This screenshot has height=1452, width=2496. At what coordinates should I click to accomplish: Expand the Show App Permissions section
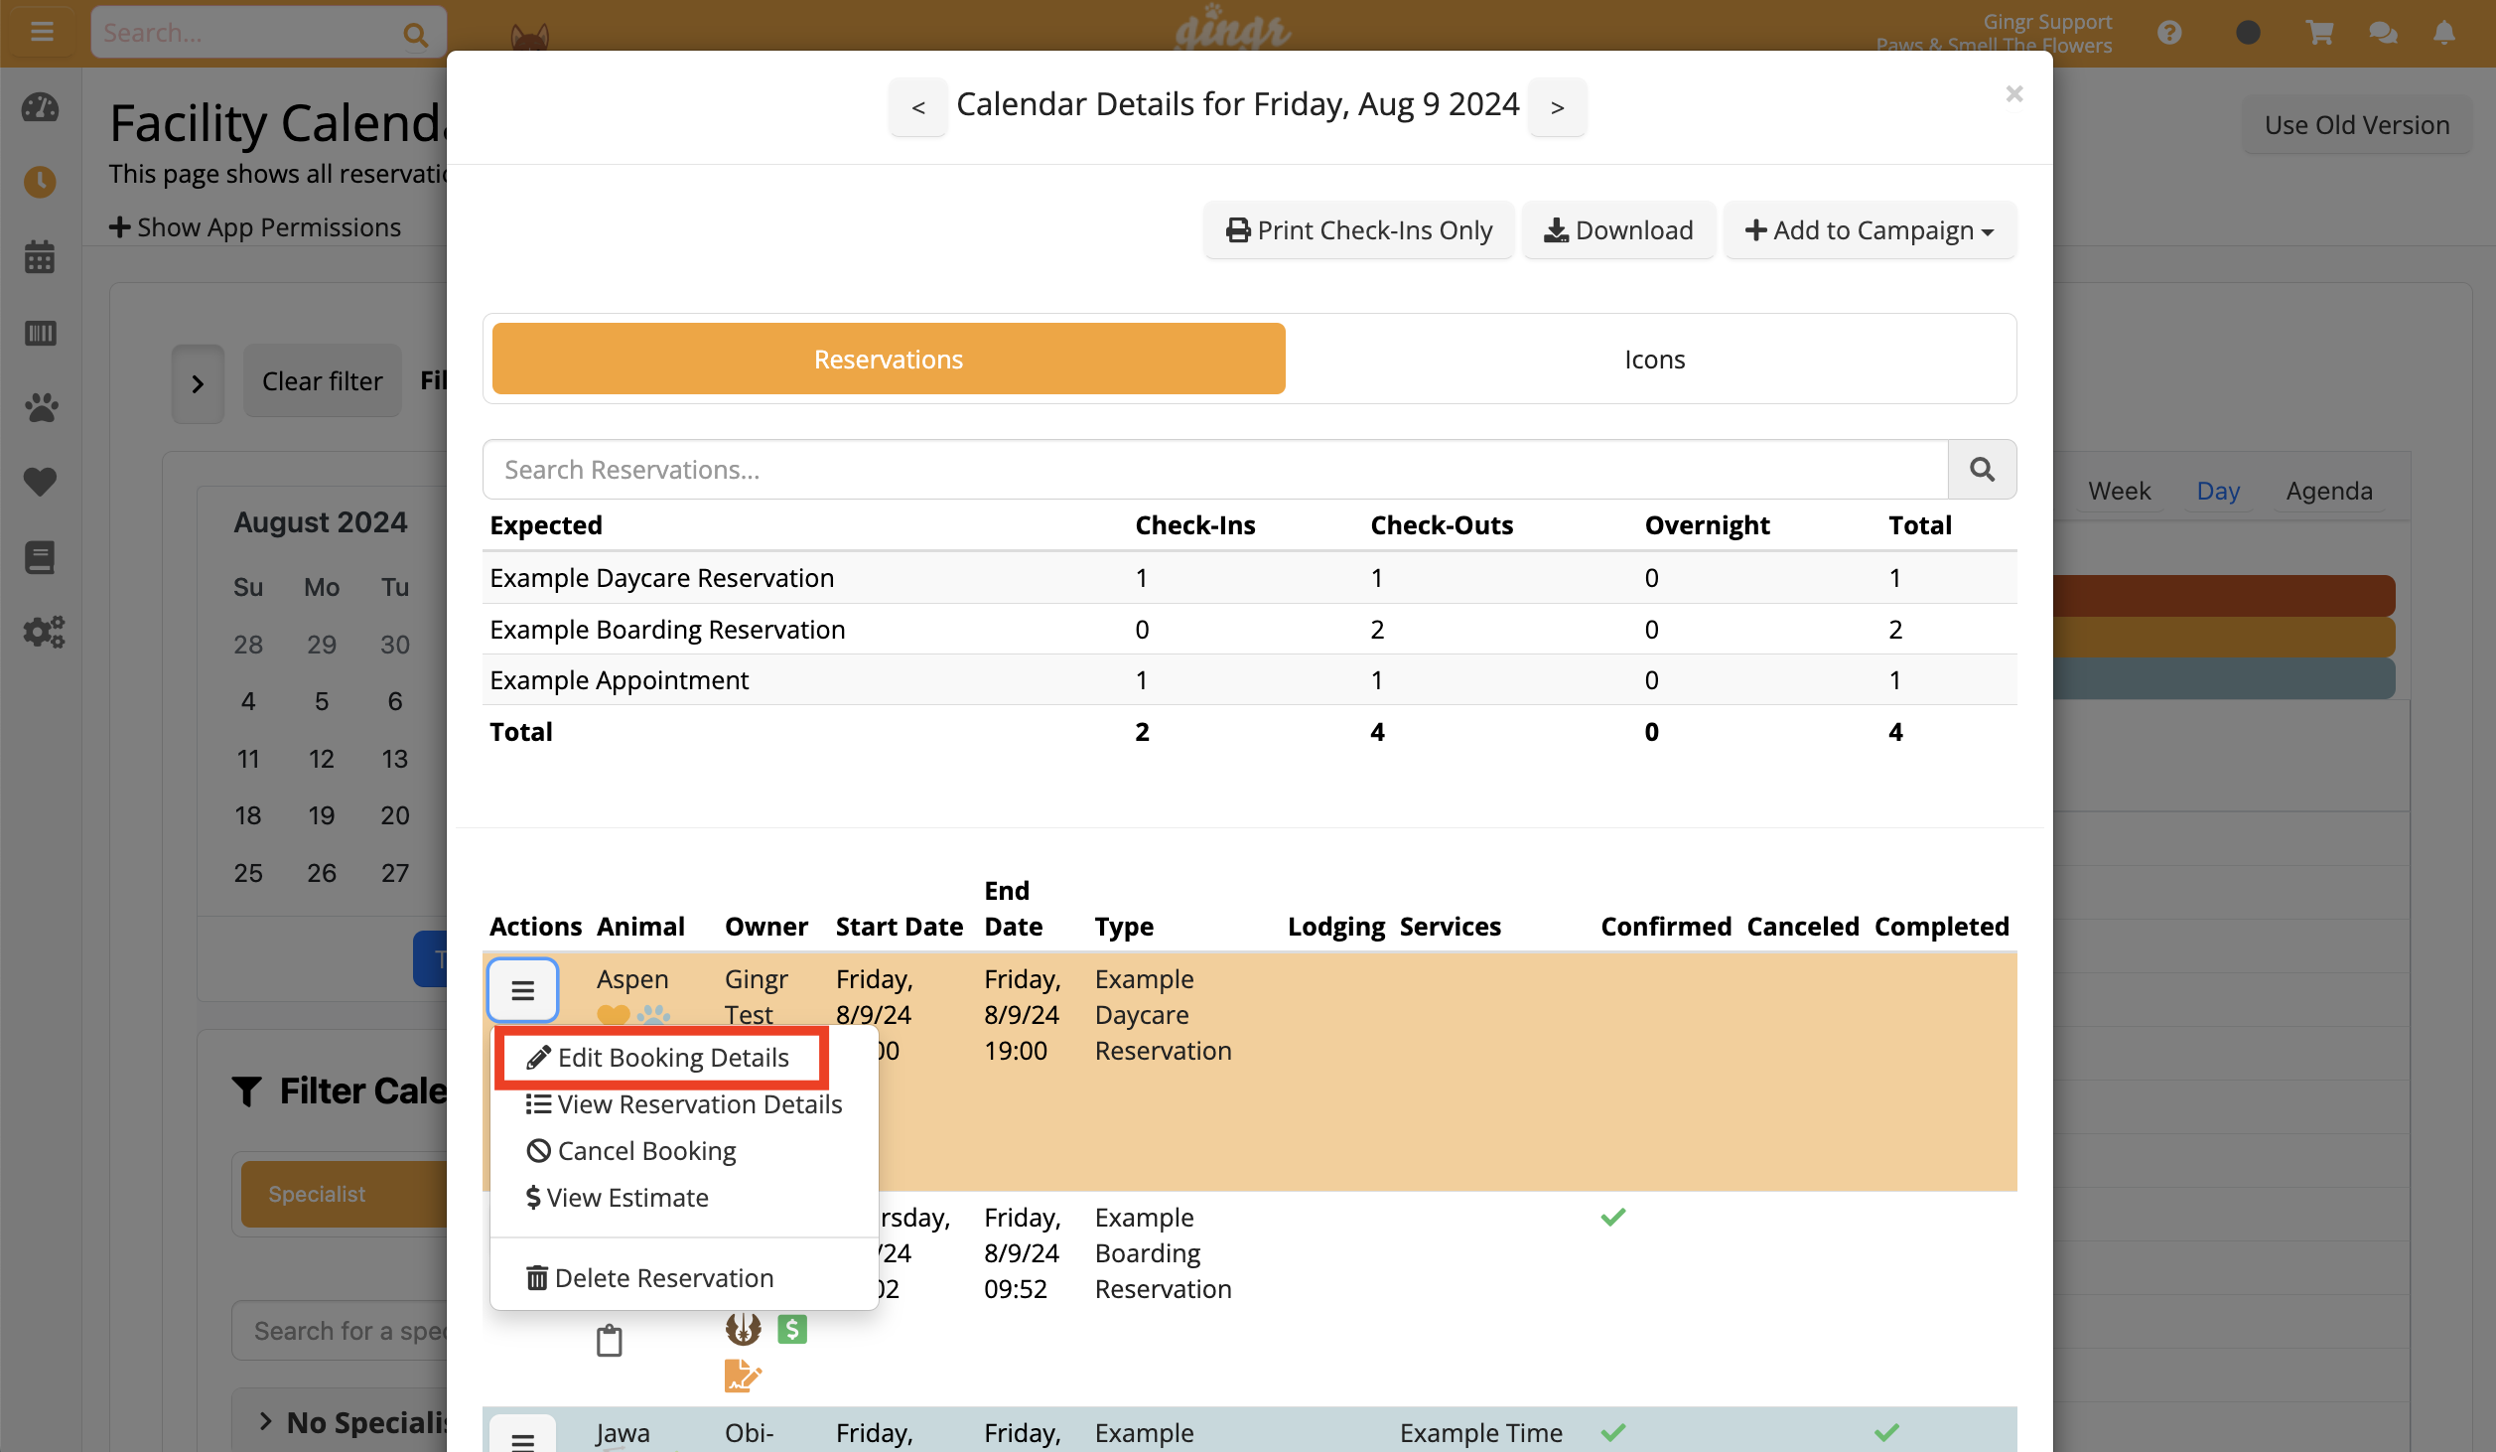(255, 226)
